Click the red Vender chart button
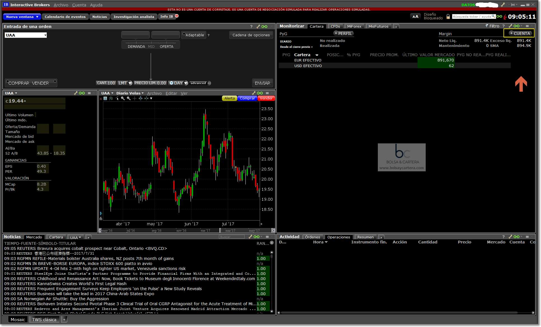 click(x=266, y=98)
